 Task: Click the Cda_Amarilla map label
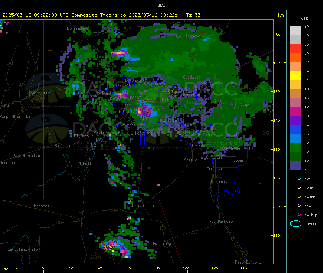[x=27, y=155]
